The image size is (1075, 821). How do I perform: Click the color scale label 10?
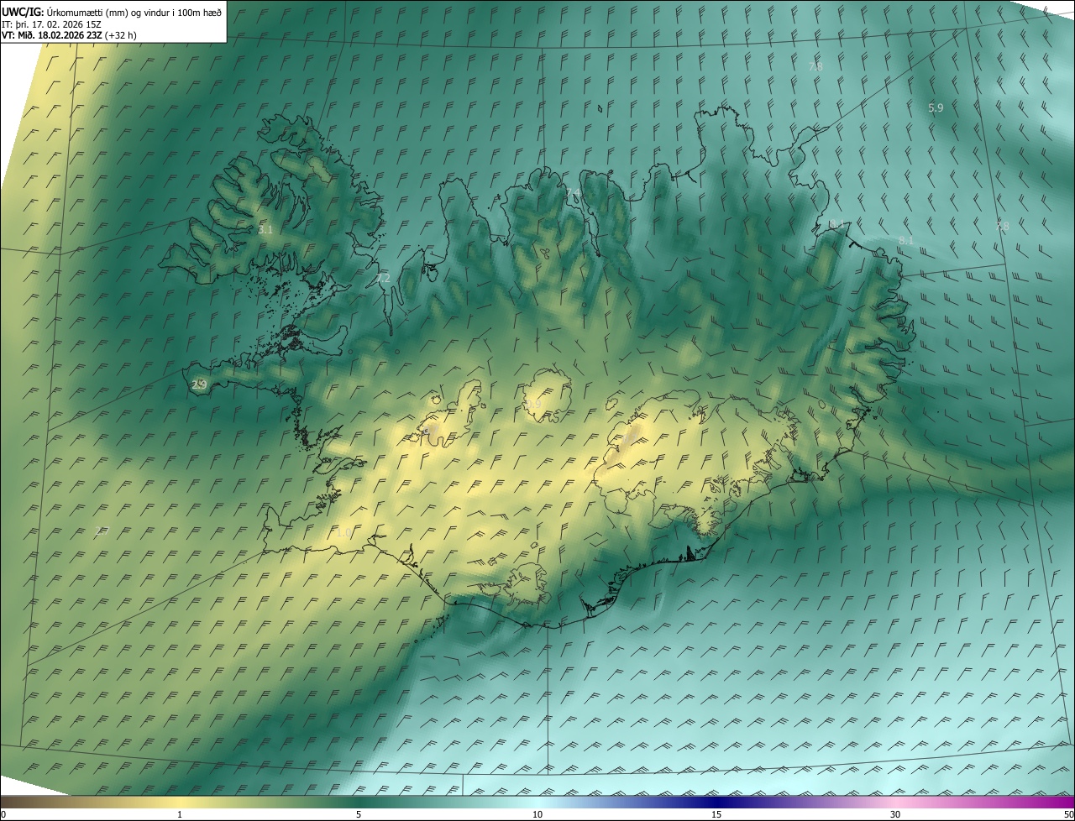537,814
